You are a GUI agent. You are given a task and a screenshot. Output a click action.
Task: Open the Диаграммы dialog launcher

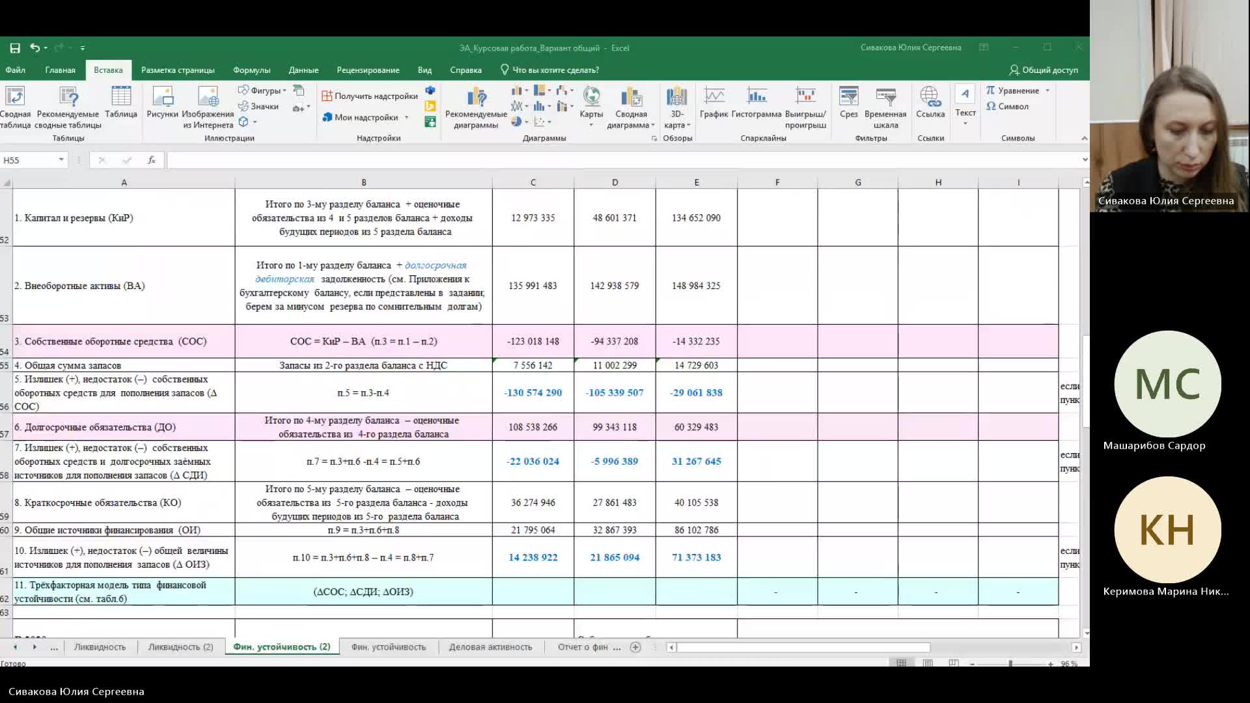[654, 139]
